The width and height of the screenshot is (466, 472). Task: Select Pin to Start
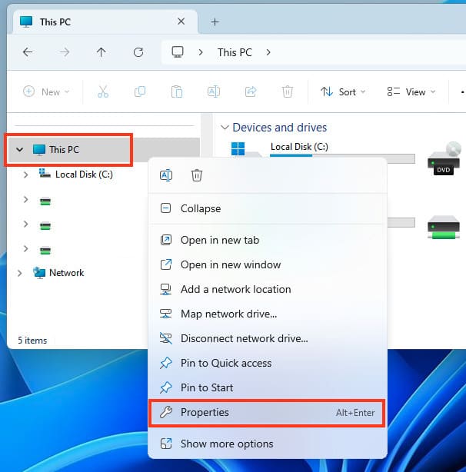pos(267,387)
